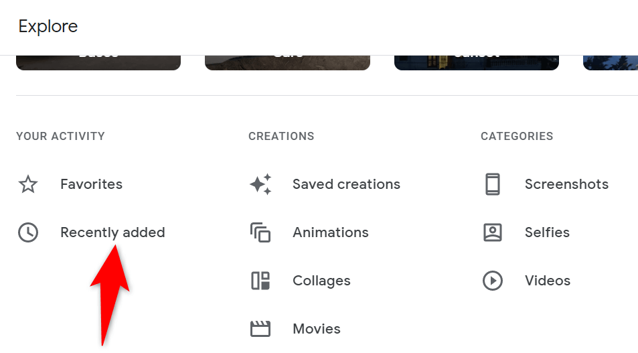Click the Recently added clock icon
This screenshot has height=353, width=638.
click(27, 232)
